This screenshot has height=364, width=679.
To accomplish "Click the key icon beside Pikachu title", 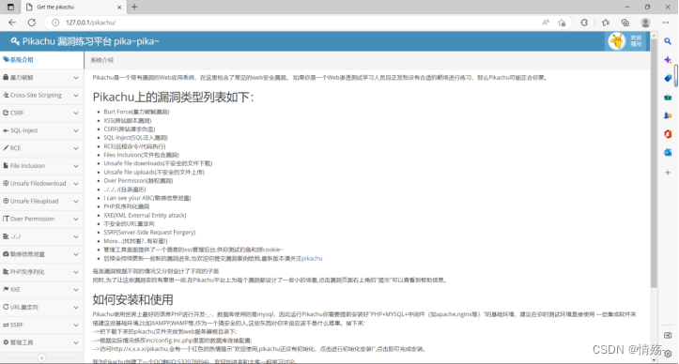I will click(15, 41).
